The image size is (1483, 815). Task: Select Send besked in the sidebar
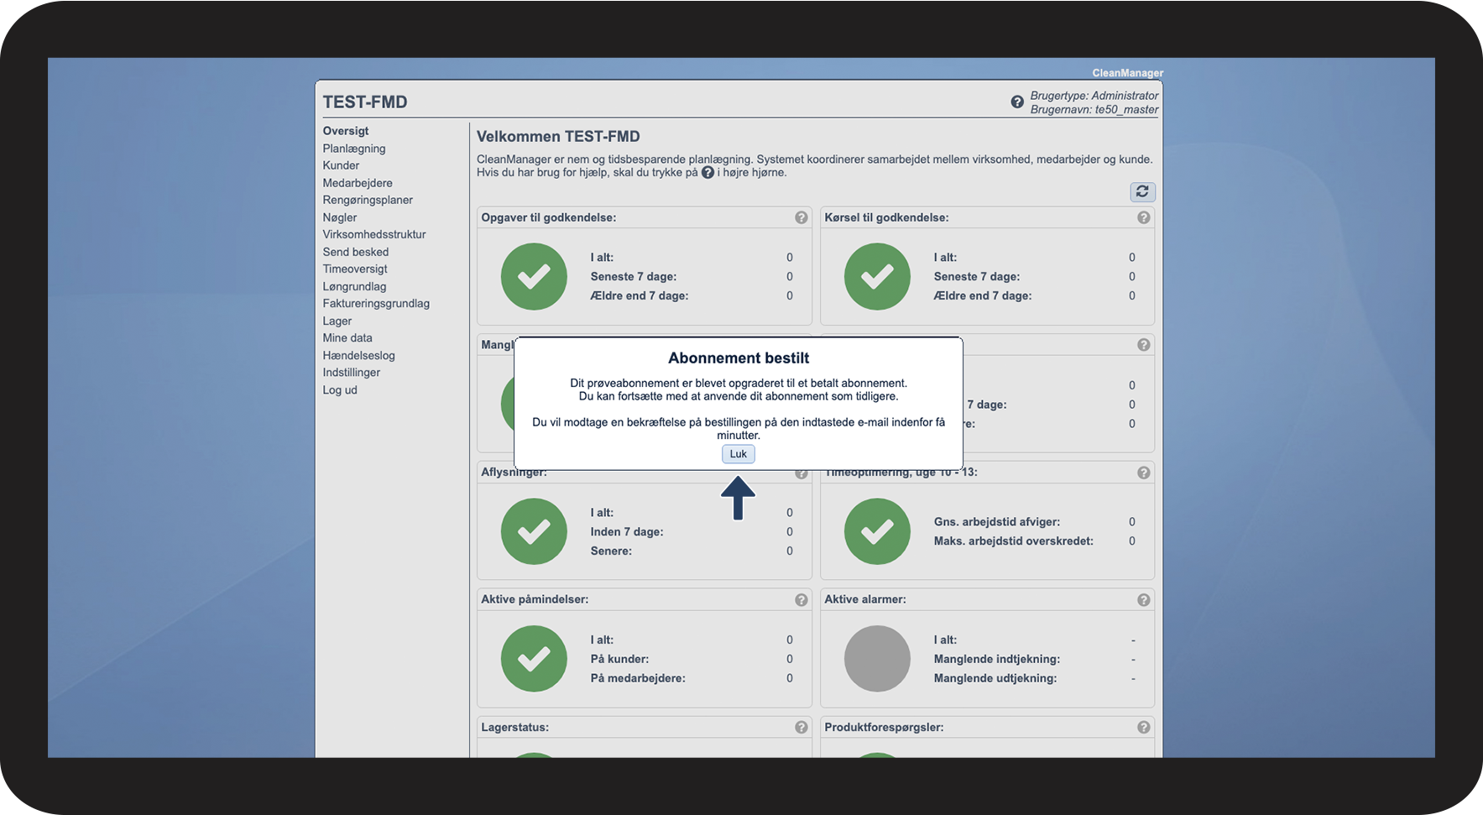pyautogui.click(x=356, y=252)
